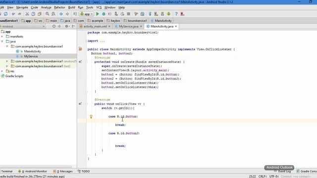This screenshot has width=317, height=178.
Task: Open the Terminal tool window
Action: point(6,171)
